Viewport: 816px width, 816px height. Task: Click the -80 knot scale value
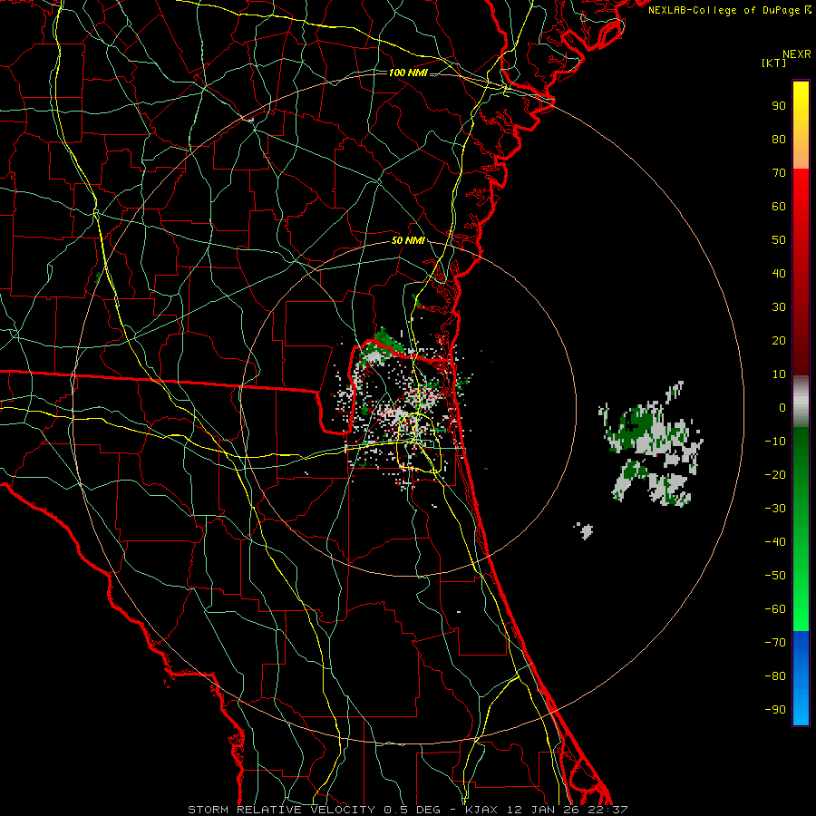pyautogui.click(x=775, y=676)
